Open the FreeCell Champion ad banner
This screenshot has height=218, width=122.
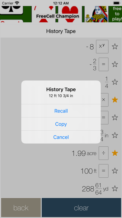[x=61, y=14]
